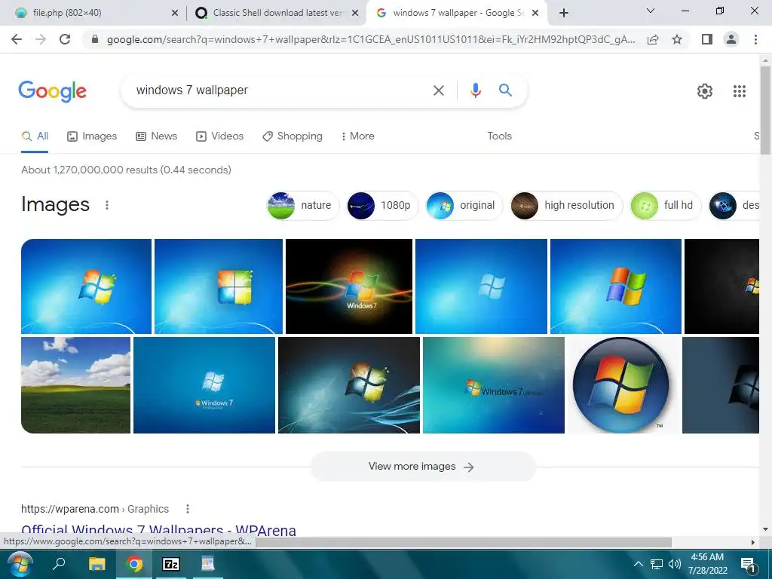Click the scroll right arrow of horizontal scrollbar
772x579 pixels.
[x=753, y=542]
